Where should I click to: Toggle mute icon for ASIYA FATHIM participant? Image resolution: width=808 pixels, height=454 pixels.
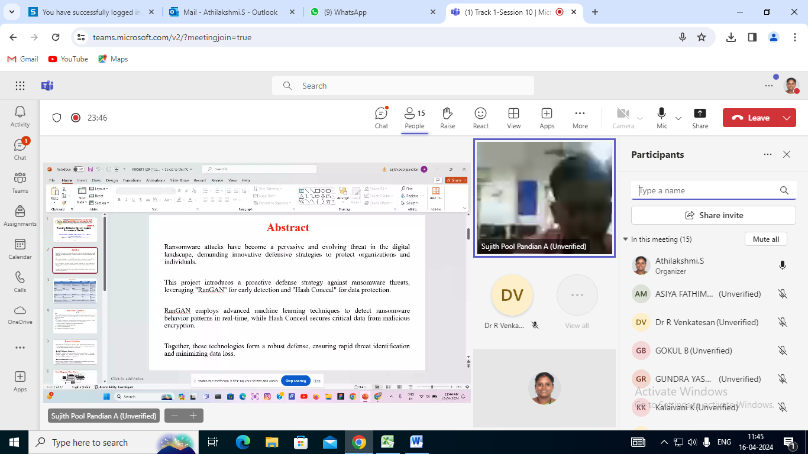click(x=783, y=294)
